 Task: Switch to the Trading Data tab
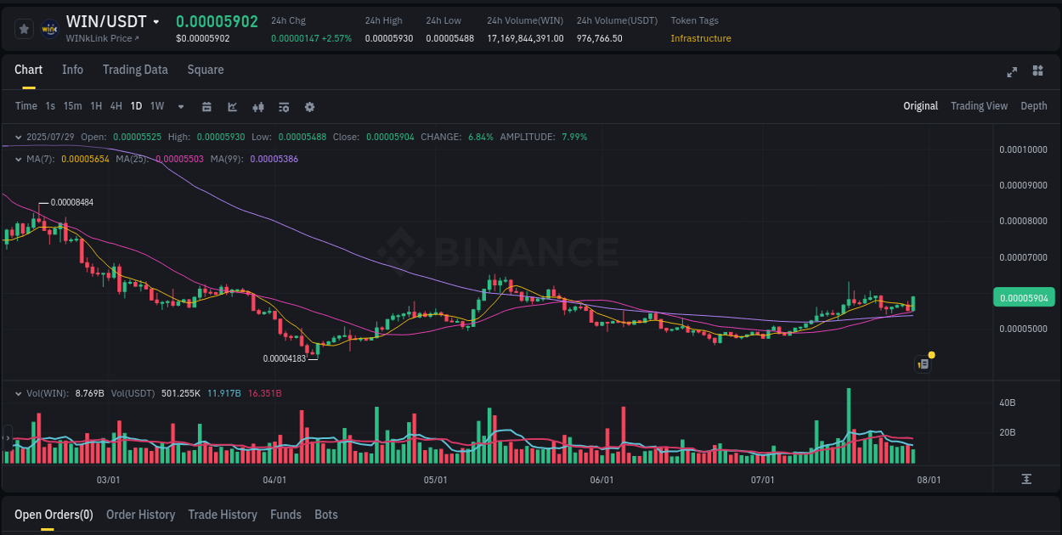coord(135,70)
